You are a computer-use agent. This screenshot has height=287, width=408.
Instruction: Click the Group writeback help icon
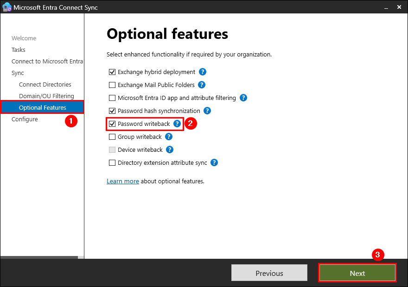pyautogui.click(x=169, y=137)
